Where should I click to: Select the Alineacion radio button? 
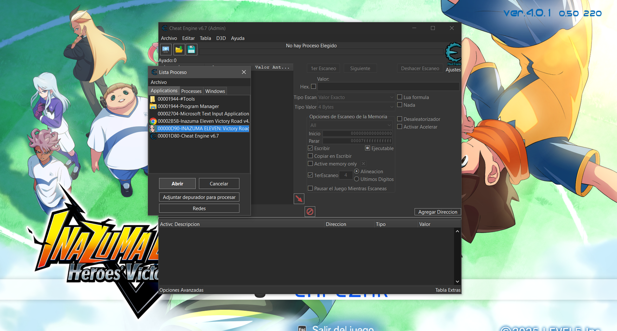coord(357,172)
